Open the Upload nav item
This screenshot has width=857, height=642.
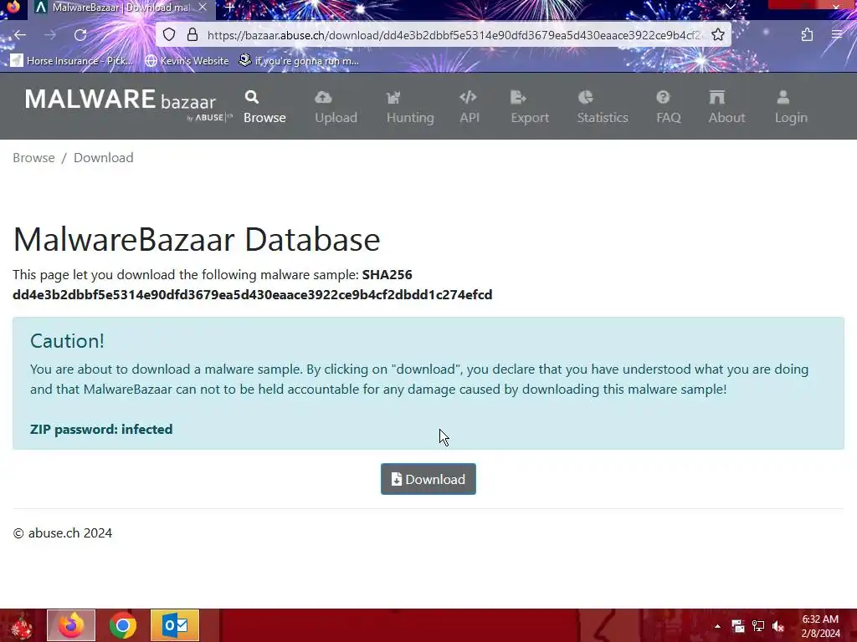[336, 107]
